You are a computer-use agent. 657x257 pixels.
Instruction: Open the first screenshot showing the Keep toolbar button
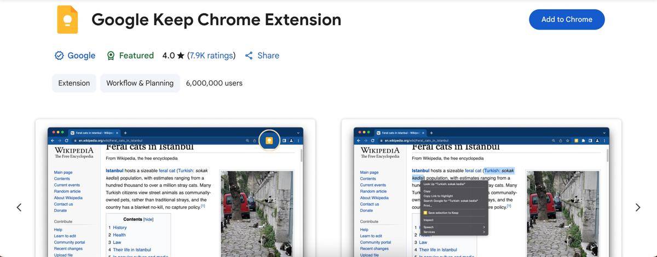click(x=175, y=188)
